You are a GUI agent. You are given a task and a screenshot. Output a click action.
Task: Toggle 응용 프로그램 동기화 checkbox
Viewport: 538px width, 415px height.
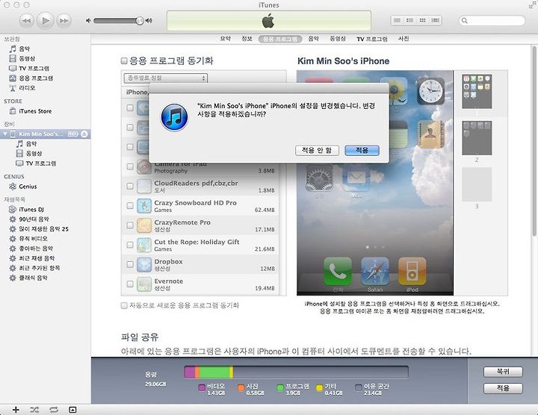pos(124,61)
